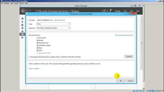Click the narrow Volumes sidebar icon
The image size is (164, 92).
[22, 22]
